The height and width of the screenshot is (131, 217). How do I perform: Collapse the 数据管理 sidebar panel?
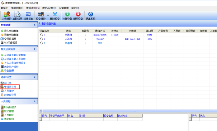pos(34,25)
